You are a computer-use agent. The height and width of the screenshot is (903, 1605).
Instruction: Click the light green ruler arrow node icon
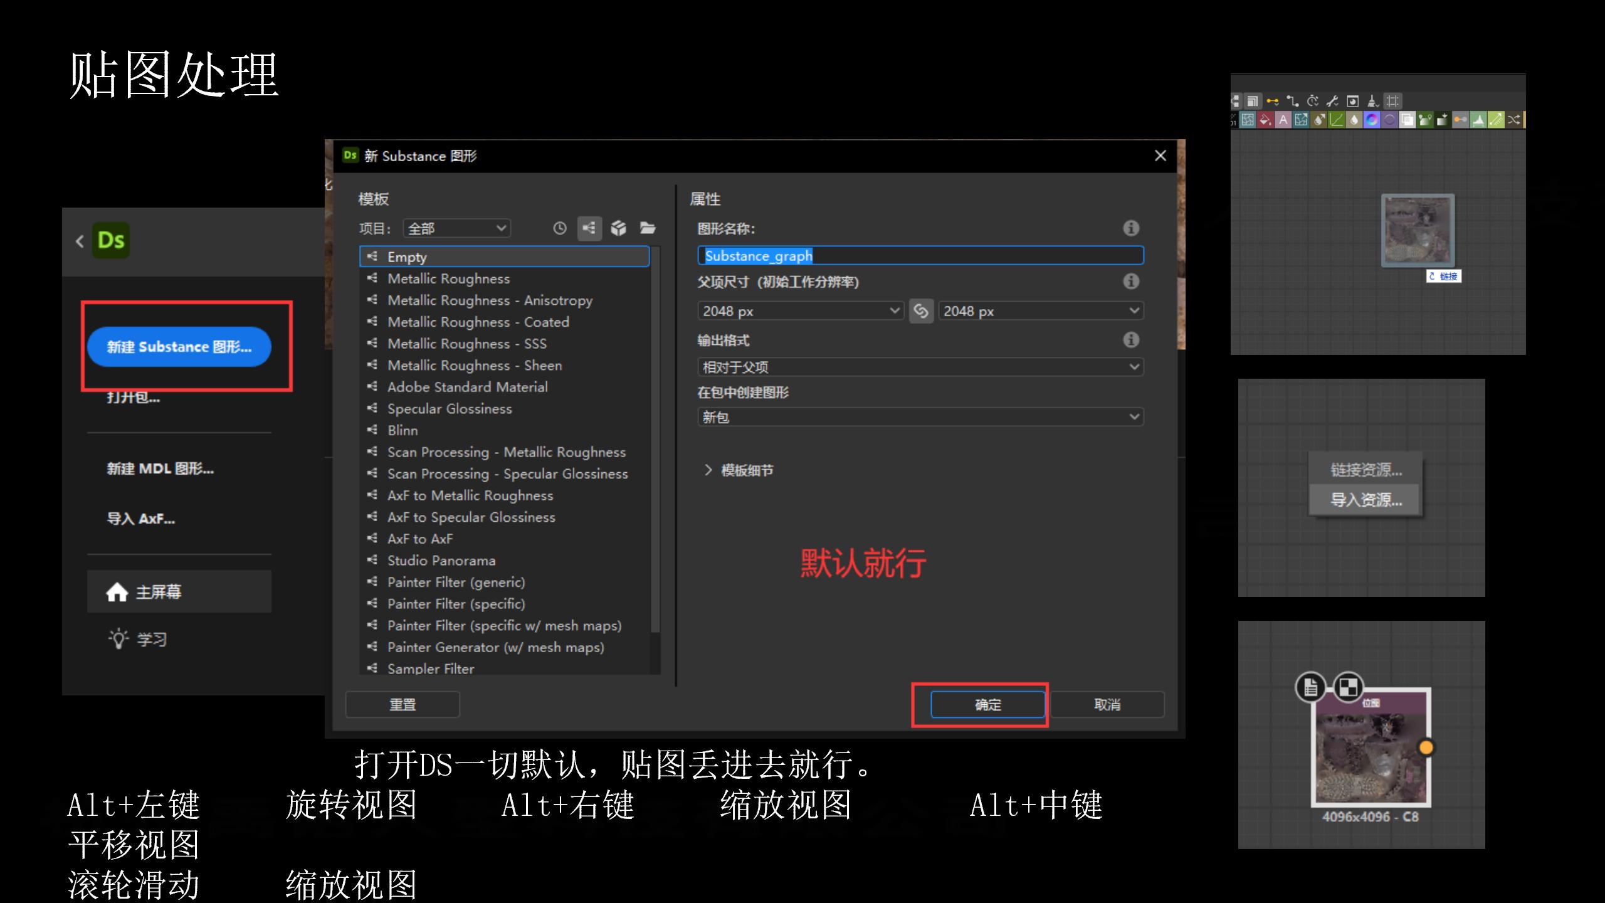coord(1497,119)
